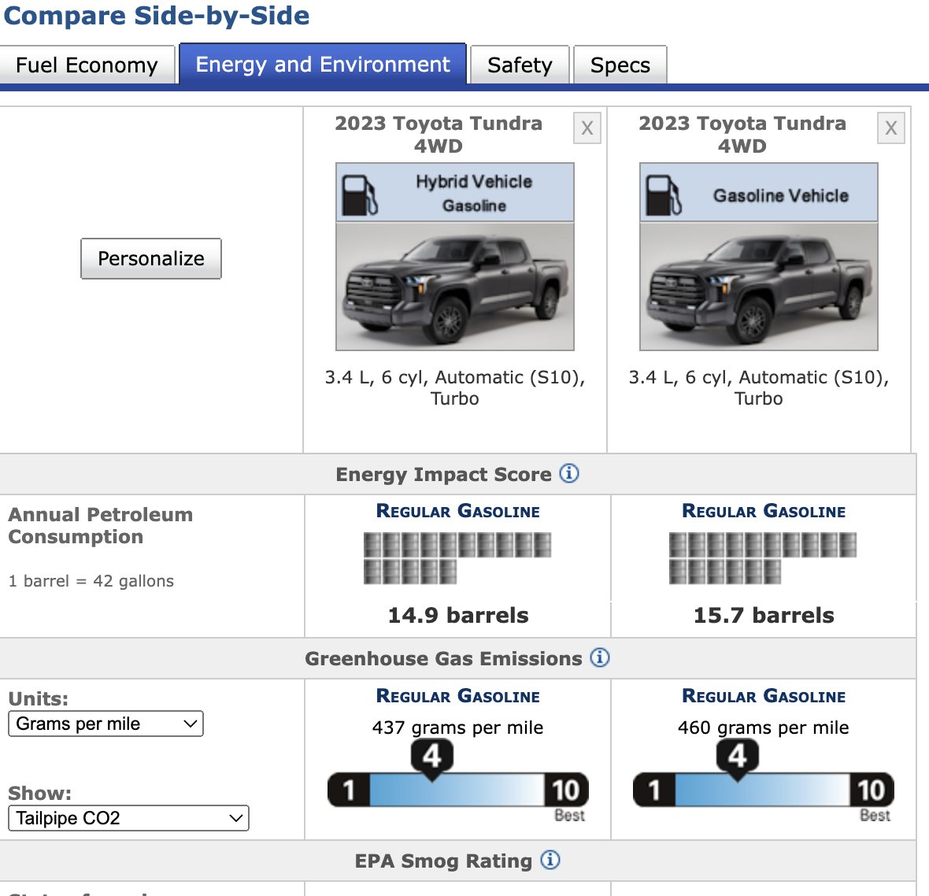Viewport: 929px width, 896px height.
Task: Click the Compare Side-by-Side heading
Action: 157,16
